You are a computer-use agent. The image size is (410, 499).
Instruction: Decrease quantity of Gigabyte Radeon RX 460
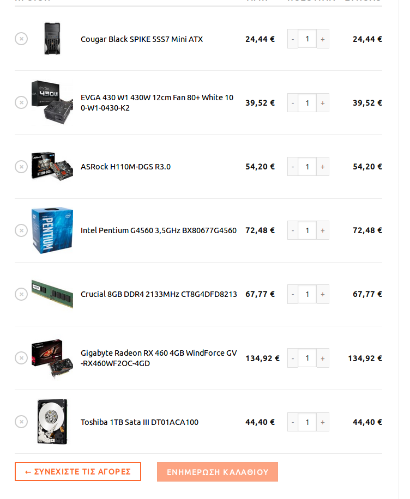pos(292,358)
